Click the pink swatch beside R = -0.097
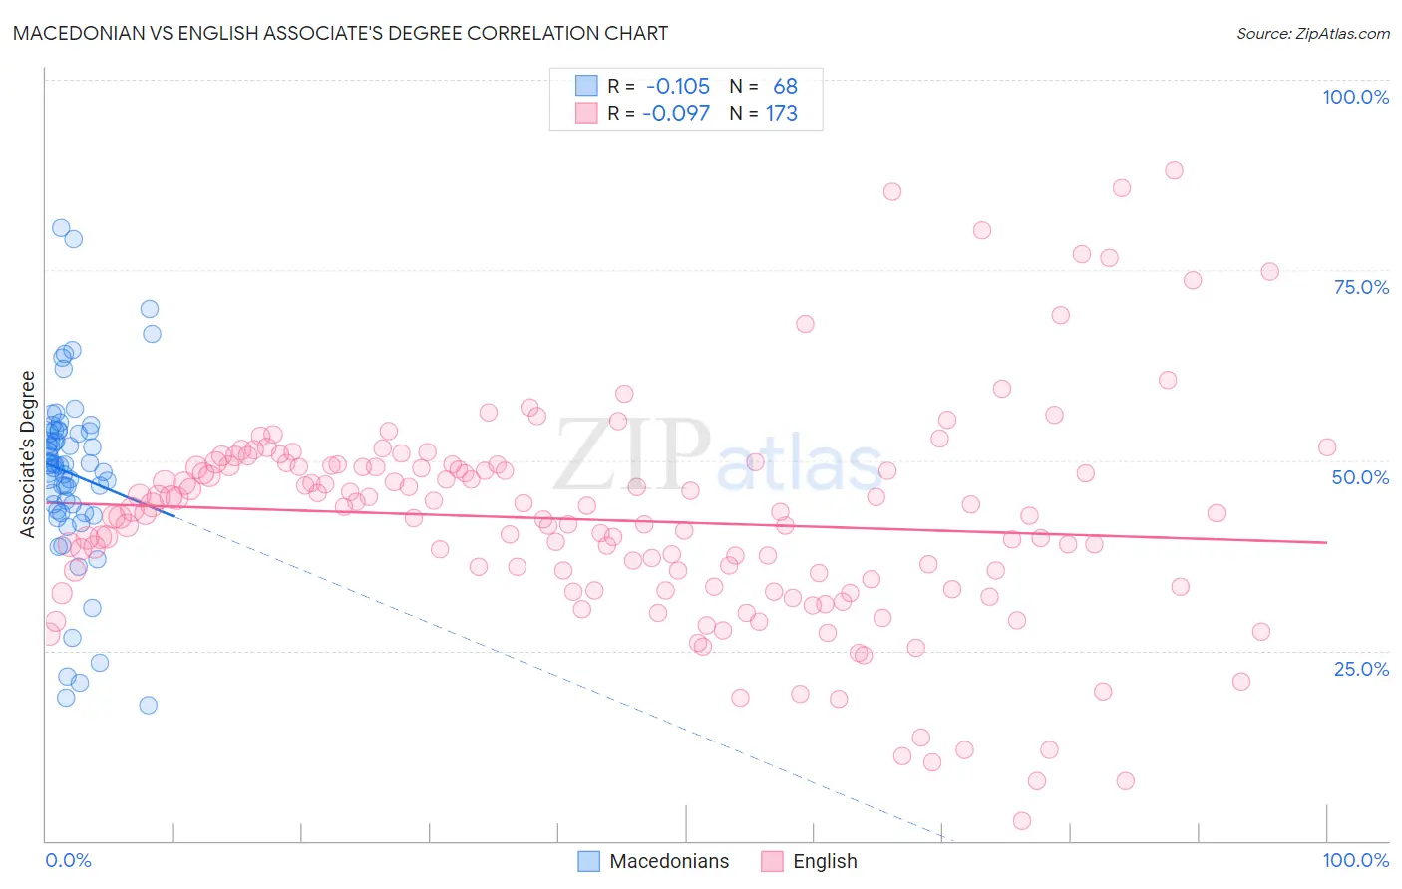 point(586,113)
